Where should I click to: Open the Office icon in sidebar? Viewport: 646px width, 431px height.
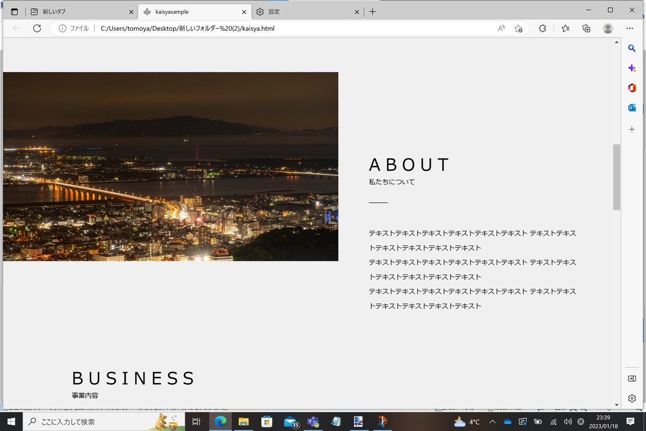pos(632,88)
